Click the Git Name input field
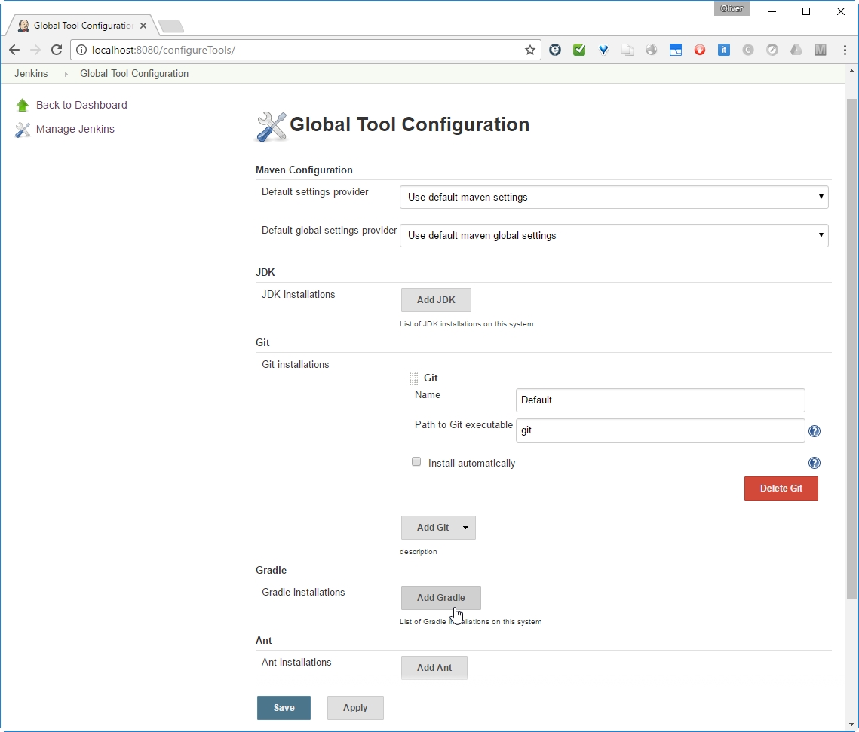The image size is (859, 732). click(660, 400)
